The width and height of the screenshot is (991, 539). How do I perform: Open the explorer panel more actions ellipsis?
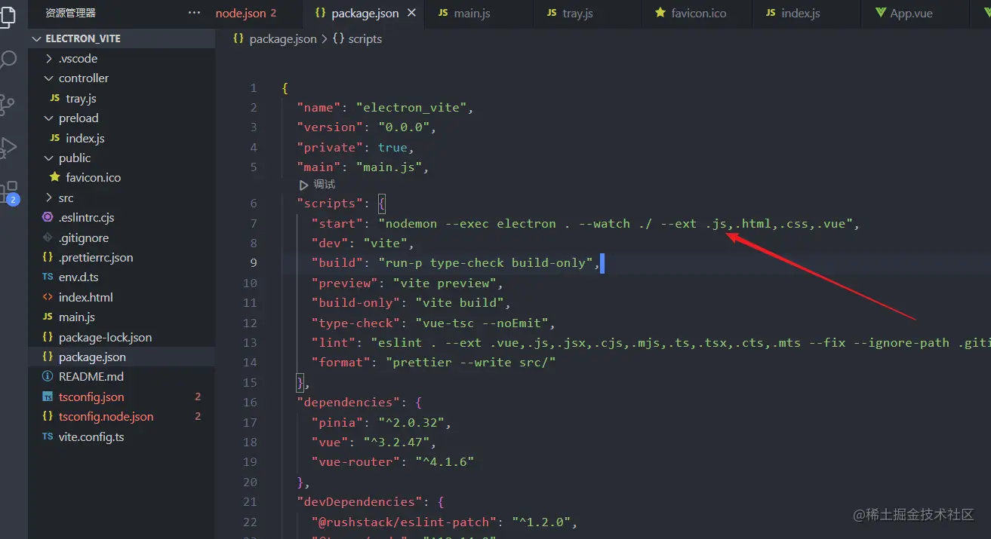pos(195,13)
